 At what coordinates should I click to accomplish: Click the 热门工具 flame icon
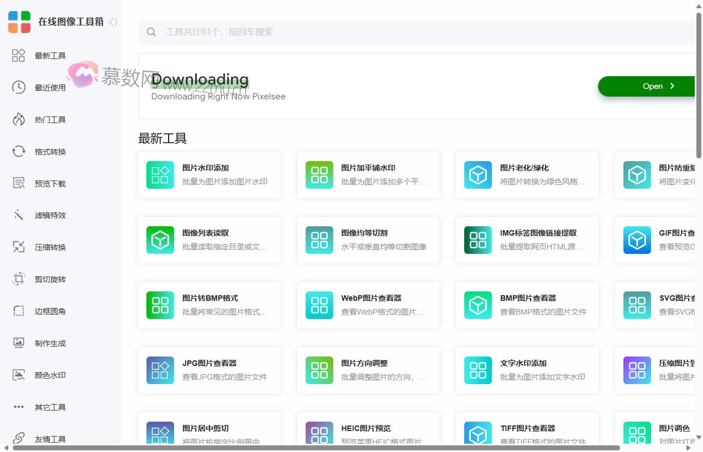coord(18,119)
